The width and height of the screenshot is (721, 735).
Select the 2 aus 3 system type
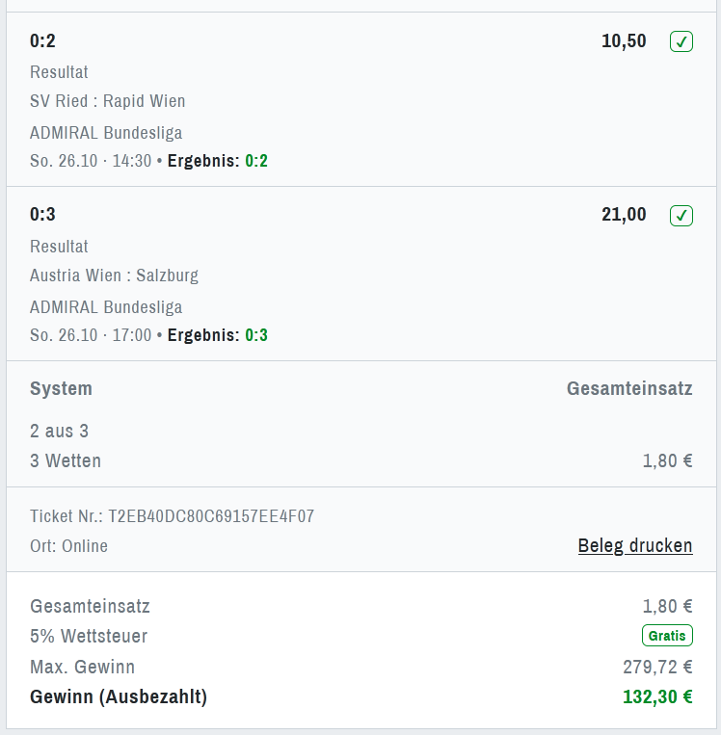click(x=60, y=431)
